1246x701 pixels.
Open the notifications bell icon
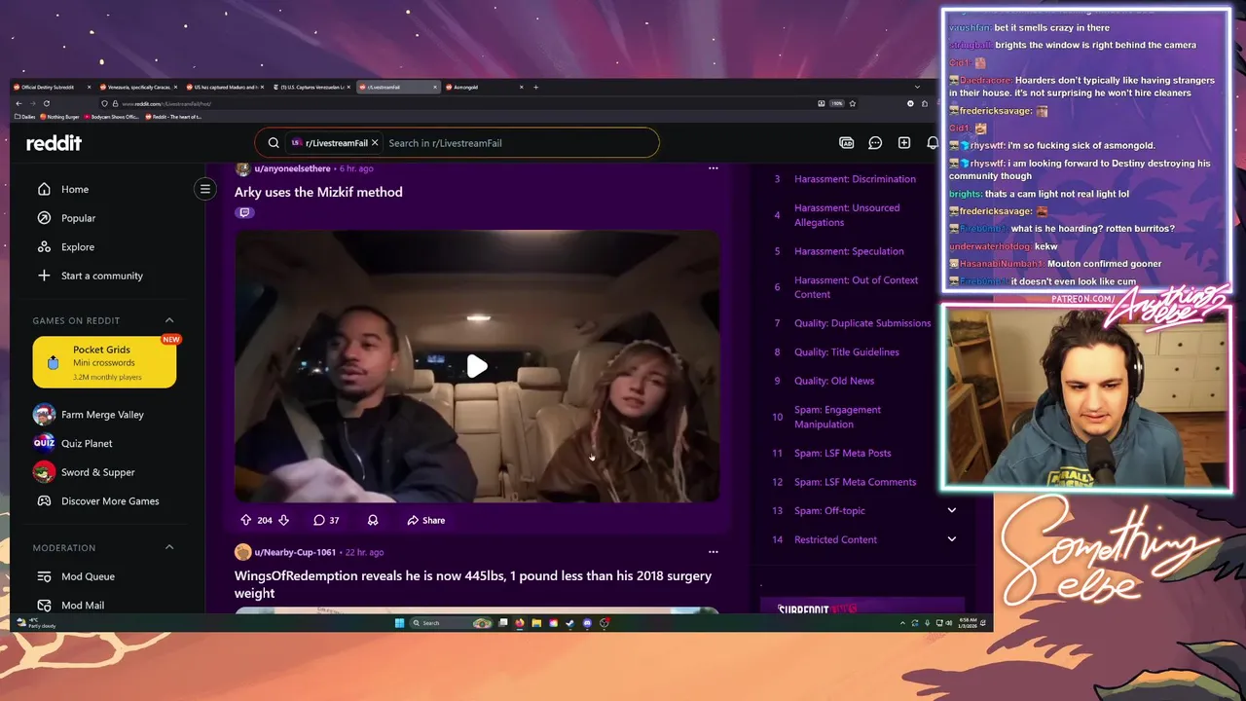933,143
